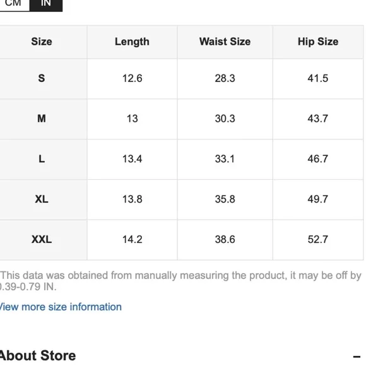Click the 12.6 length cell
Screen dimensions: 366x366
point(132,78)
